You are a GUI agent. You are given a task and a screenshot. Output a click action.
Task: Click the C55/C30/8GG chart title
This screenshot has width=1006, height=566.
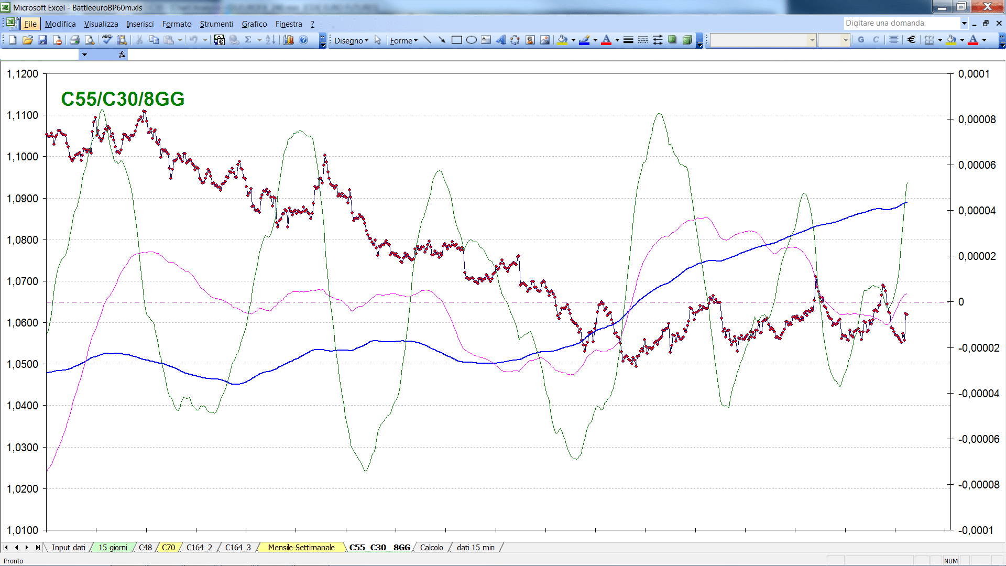coord(123,99)
